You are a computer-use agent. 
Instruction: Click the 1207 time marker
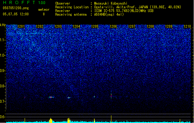click(x=132, y=26)
